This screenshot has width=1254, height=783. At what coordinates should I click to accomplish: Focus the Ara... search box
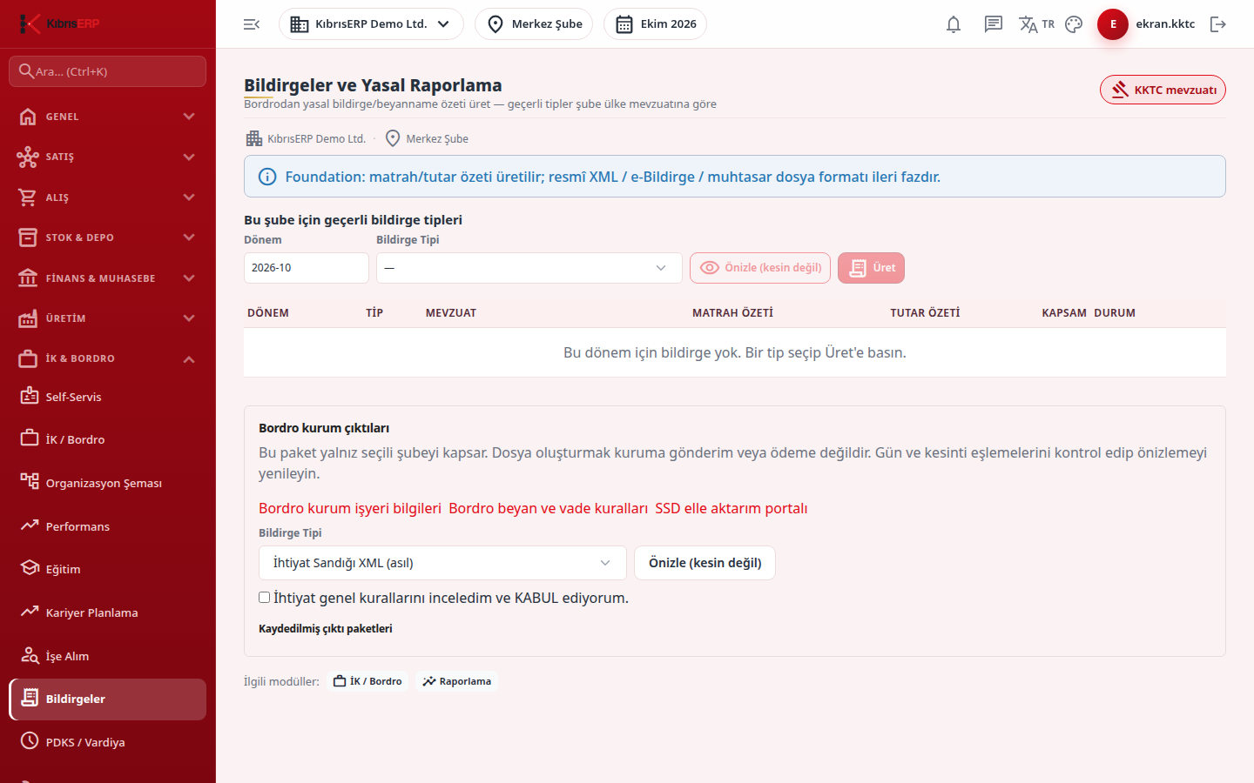[x=107, y=71]
